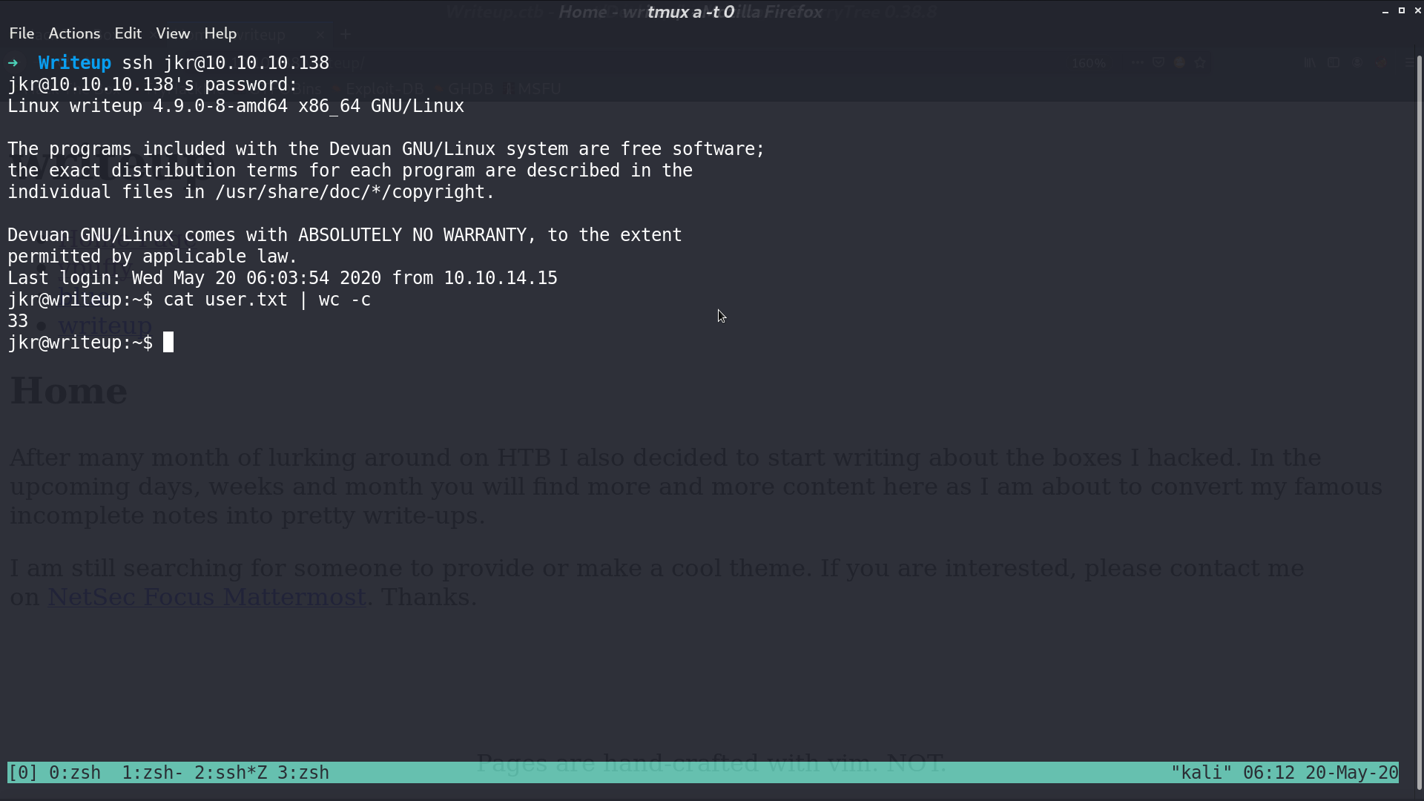Click the password prompt line
The width and height of the screenshot is (1424, 801).
pyautogui.click(x=153, y=85)
